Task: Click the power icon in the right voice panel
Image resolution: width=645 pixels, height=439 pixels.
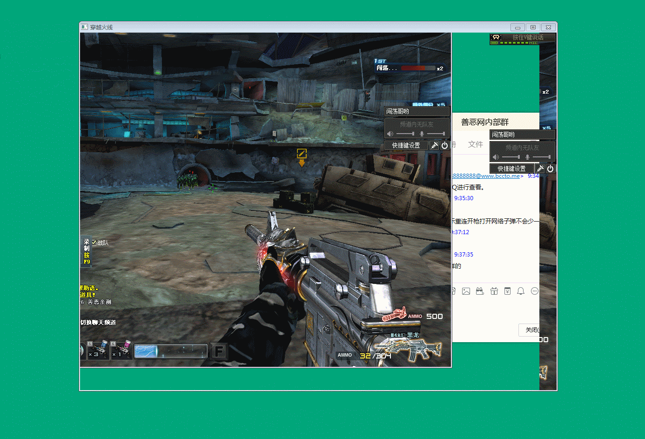Action: [x=550, y=169]
